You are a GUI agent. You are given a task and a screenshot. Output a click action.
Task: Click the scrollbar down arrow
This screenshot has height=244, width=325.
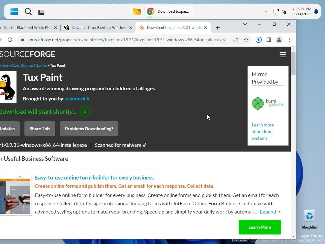tap(293, 236)
